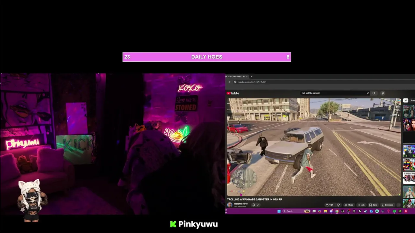Click the youtube.com address bar URL
The height and width of the screenshot is (233, 415).
point(252,82)
